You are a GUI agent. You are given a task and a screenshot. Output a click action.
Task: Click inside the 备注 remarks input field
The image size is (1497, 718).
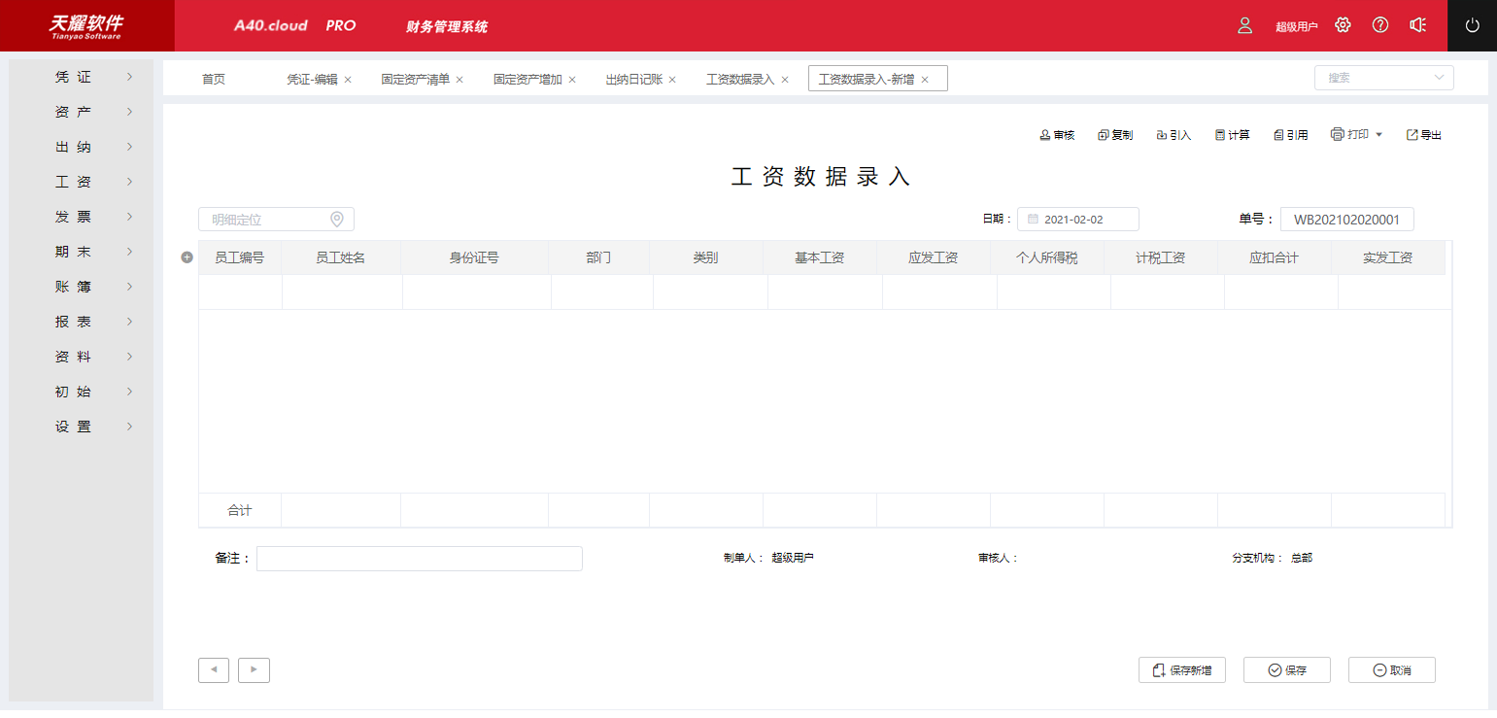(418, 558)
